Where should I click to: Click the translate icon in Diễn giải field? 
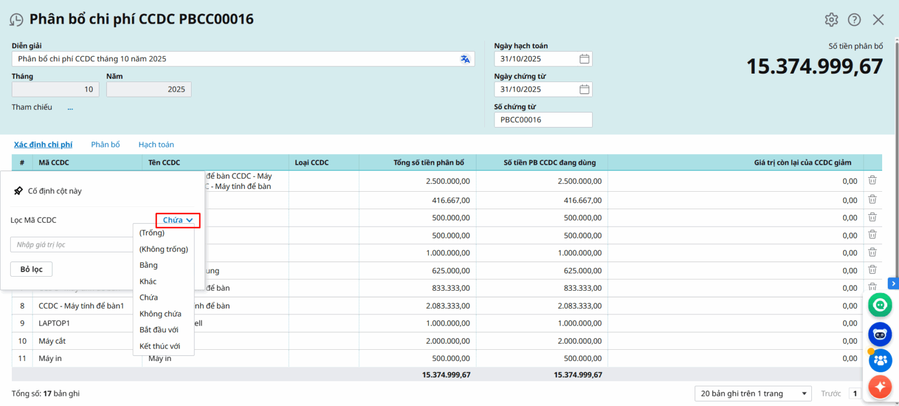[x=465, y=59]
